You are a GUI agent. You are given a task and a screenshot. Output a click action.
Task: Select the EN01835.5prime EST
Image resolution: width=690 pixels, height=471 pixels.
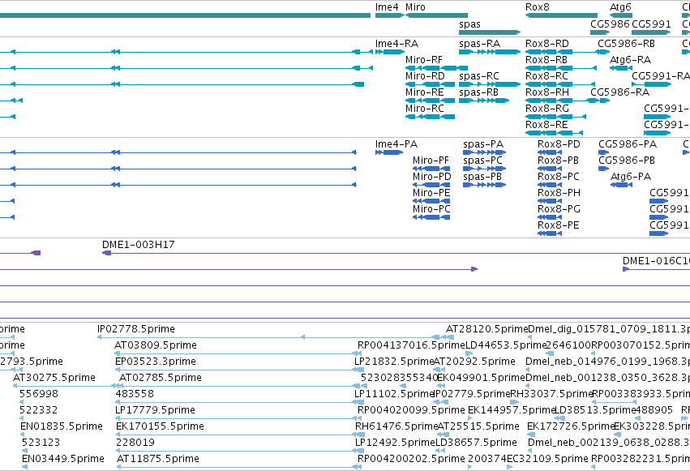62,426
